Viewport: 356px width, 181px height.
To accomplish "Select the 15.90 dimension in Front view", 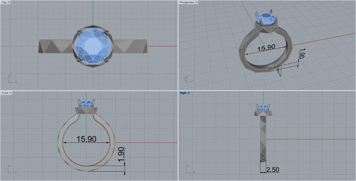I will pyautogui.click(x=86, y=139).
